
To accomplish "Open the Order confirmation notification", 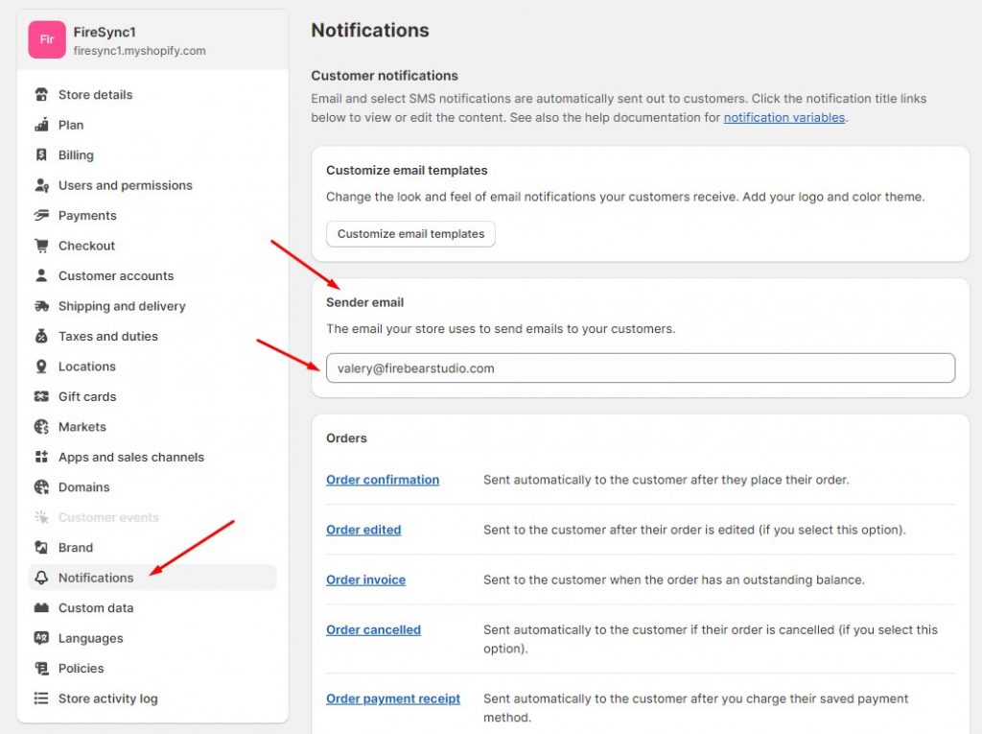I will click(383, 479).
